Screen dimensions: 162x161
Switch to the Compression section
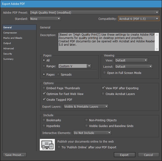point(10,33)
